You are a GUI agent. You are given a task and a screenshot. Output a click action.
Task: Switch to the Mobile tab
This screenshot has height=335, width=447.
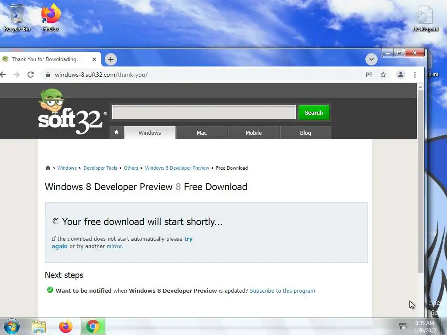click(254, 133)
